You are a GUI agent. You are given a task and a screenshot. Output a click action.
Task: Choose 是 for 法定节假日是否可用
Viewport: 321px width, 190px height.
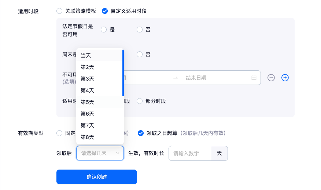pos(104,30)
